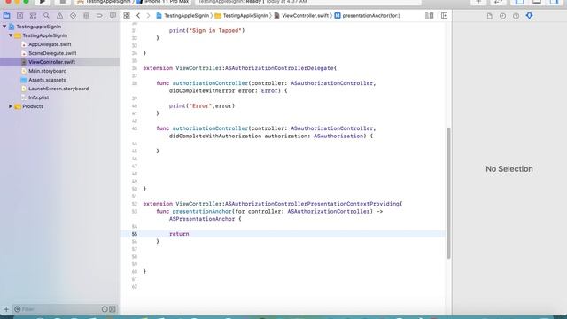Image resolution: width=567 pixels, height=319 pixels.
Task: Open the Test navigator diamond icon
Action: 73,16
